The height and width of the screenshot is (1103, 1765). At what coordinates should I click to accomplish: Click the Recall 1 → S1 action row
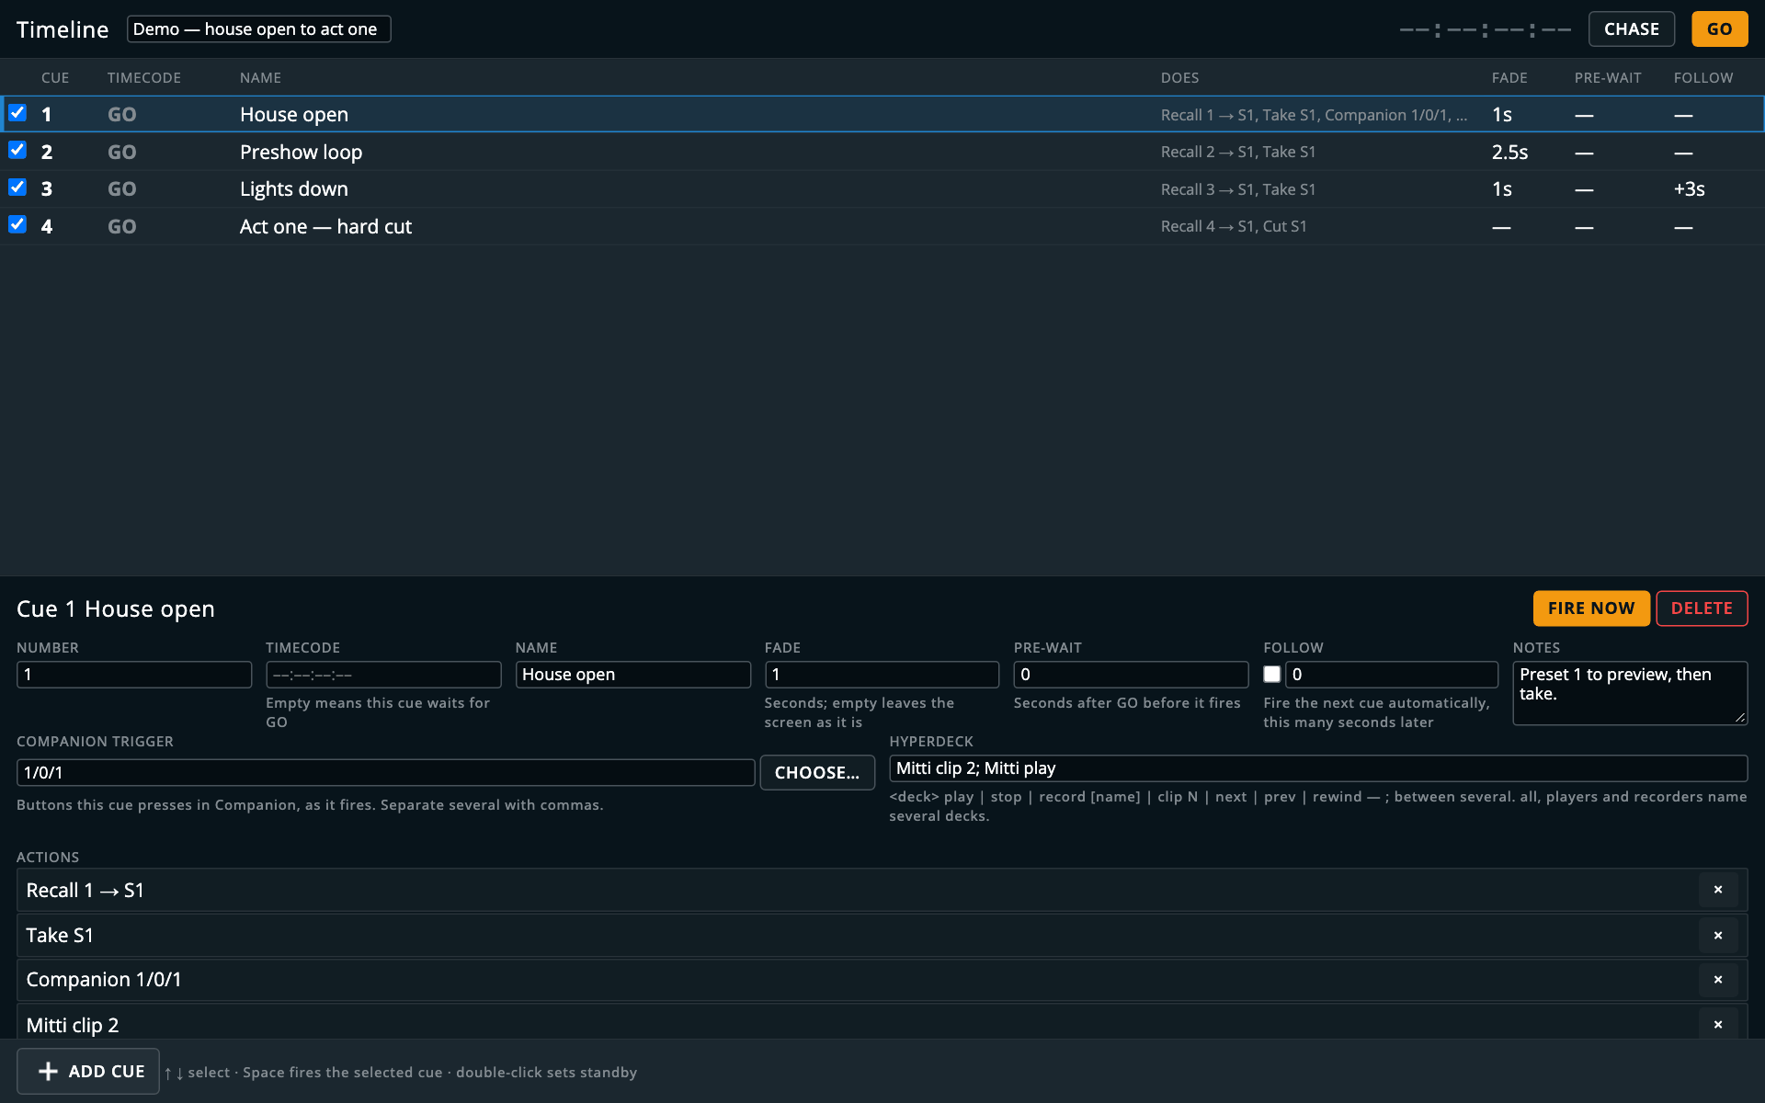click(882, 890)
